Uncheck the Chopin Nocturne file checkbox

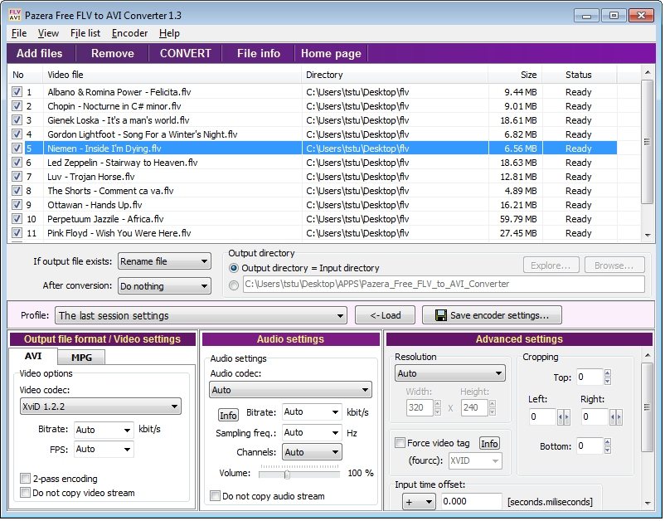click(x=17, y=106)
